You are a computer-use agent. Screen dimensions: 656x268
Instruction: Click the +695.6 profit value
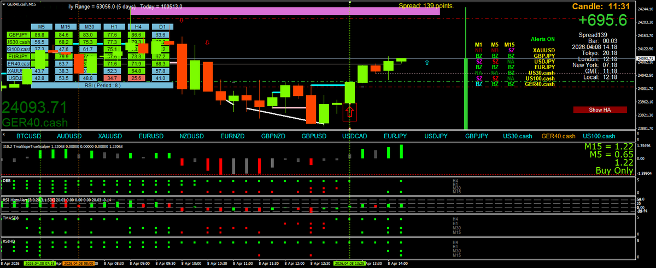(603, 20)
